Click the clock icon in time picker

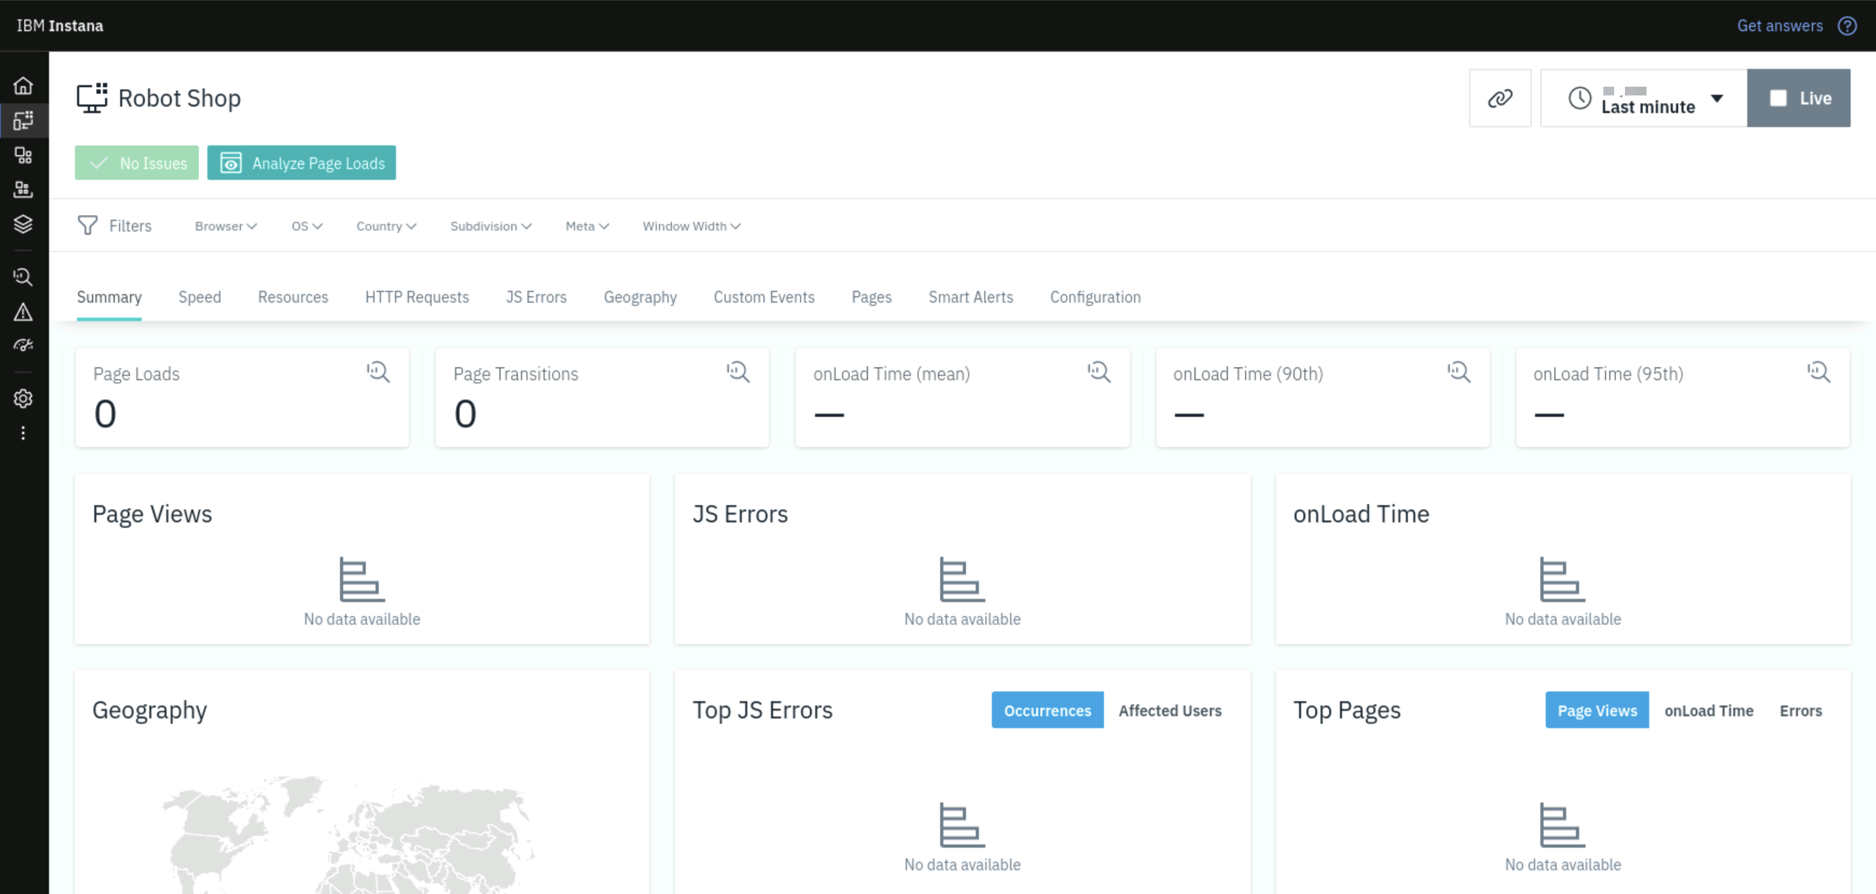coord(1580,98)
